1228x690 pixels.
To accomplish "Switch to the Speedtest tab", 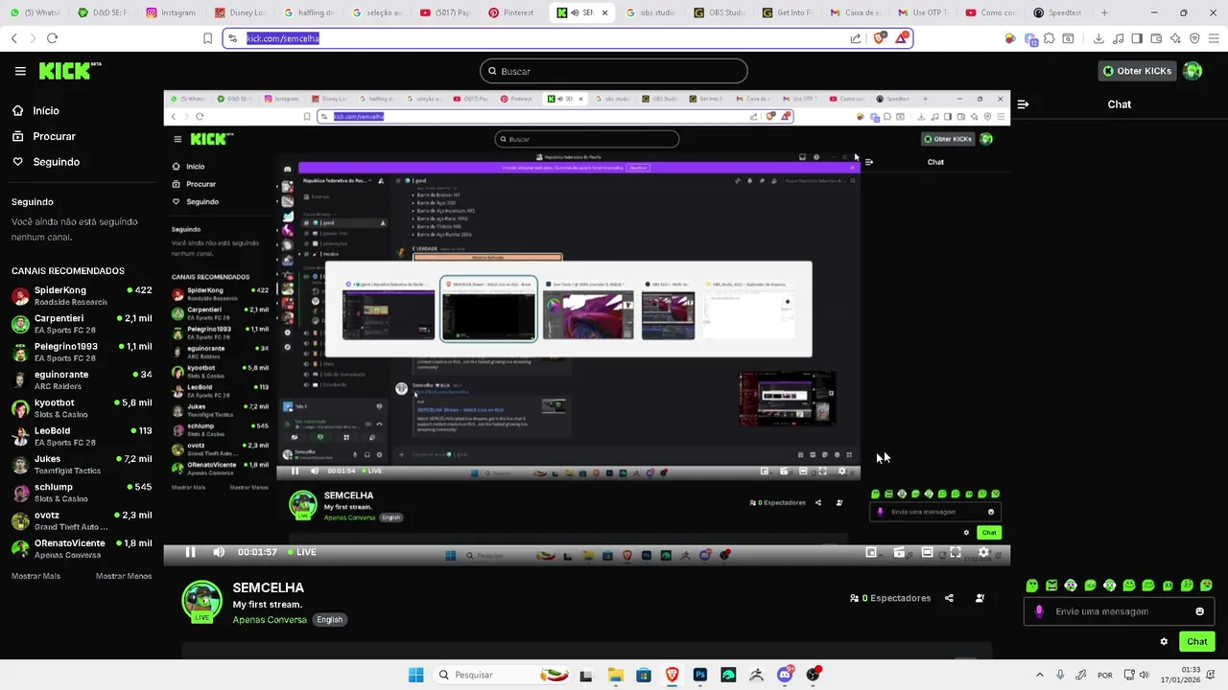I will pyautogui.click(x=1057, y=12).
